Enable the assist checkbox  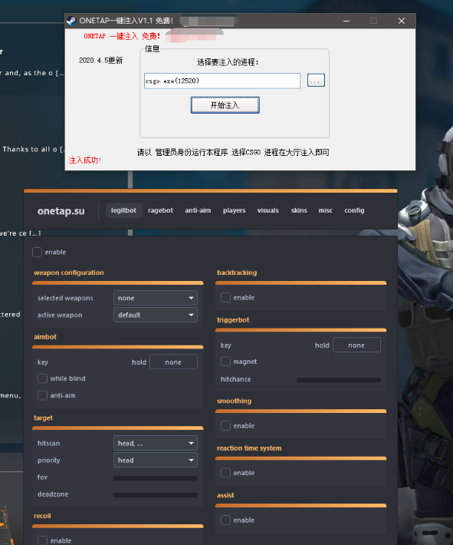225,520
